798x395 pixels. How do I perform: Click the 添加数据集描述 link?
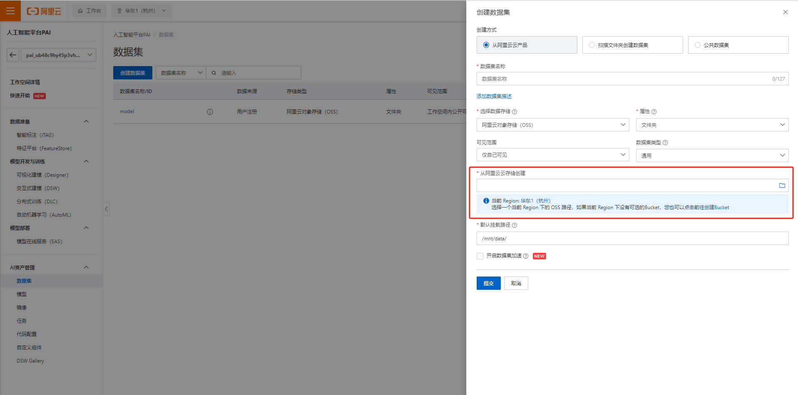[x=494, y=96]
